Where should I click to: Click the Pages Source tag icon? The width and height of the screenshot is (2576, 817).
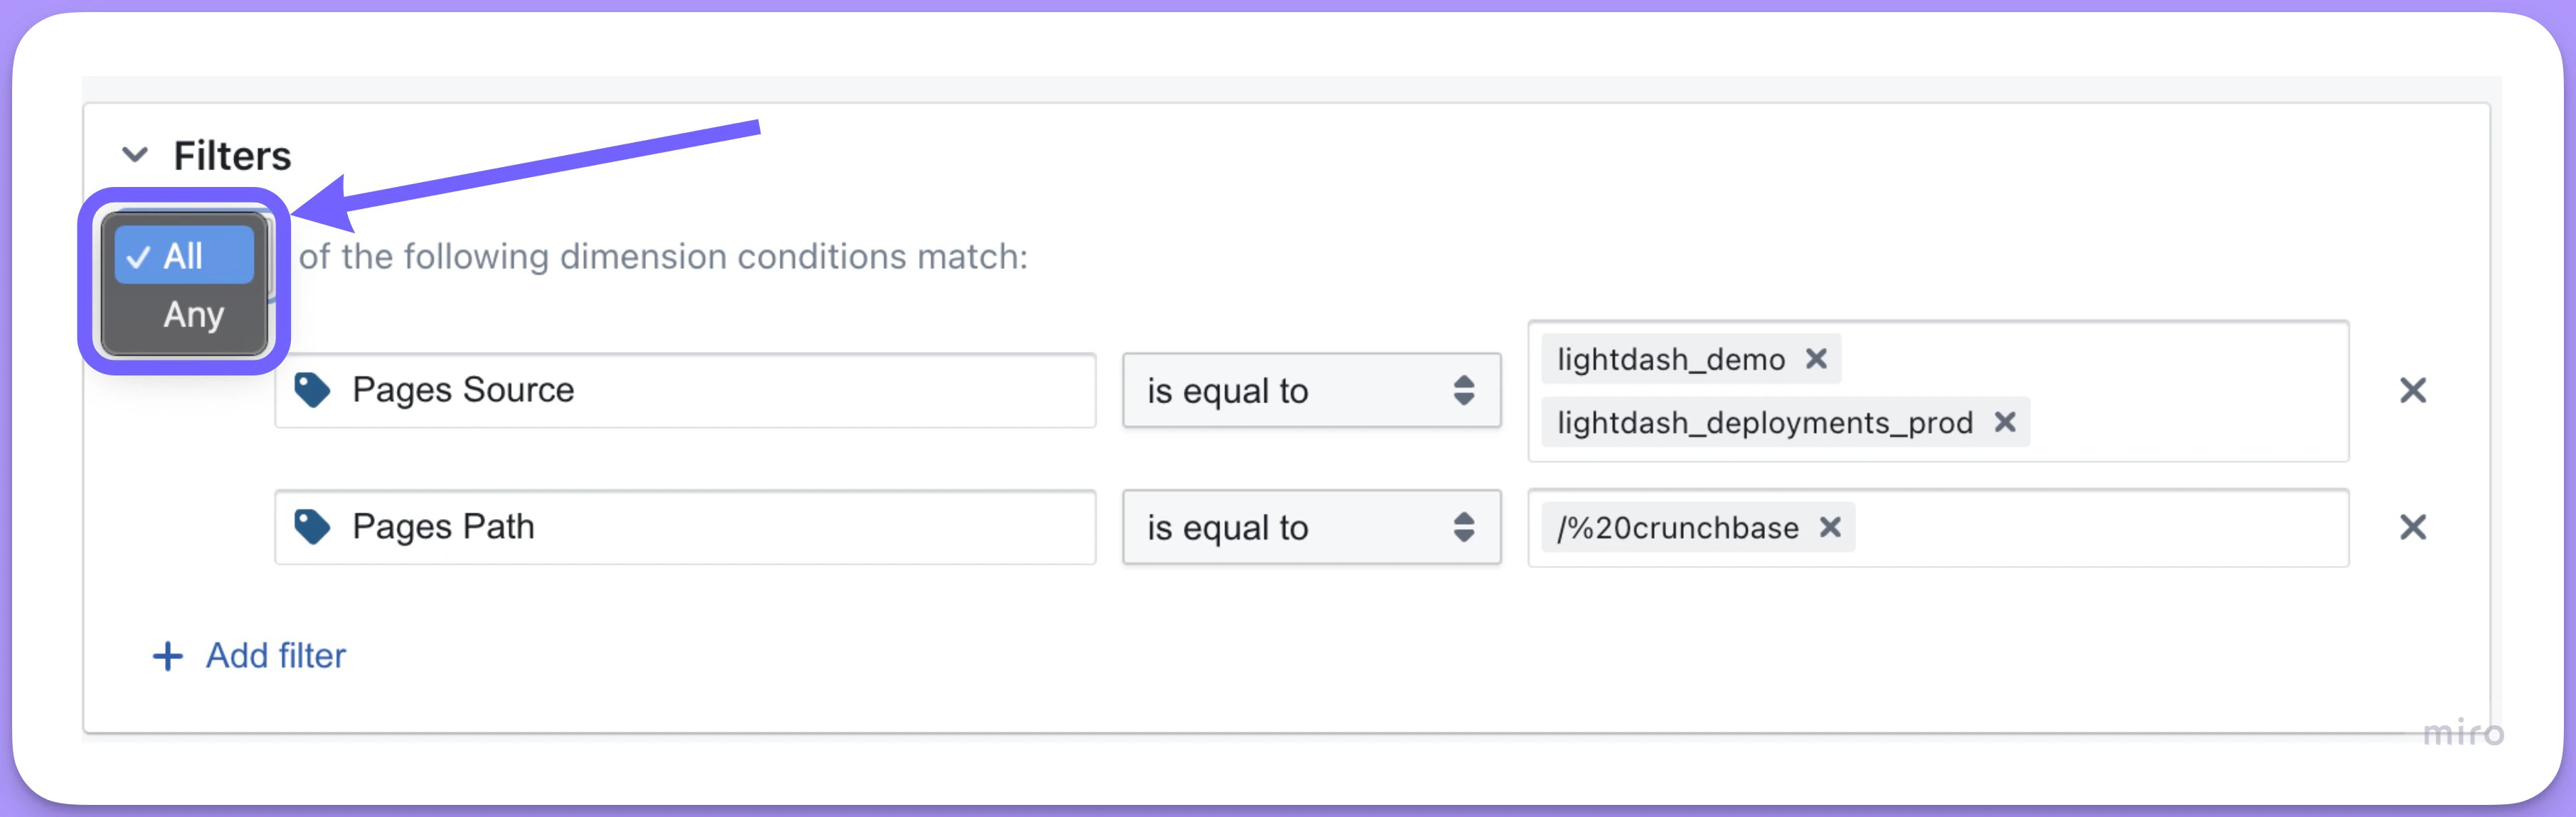point(312,390)
